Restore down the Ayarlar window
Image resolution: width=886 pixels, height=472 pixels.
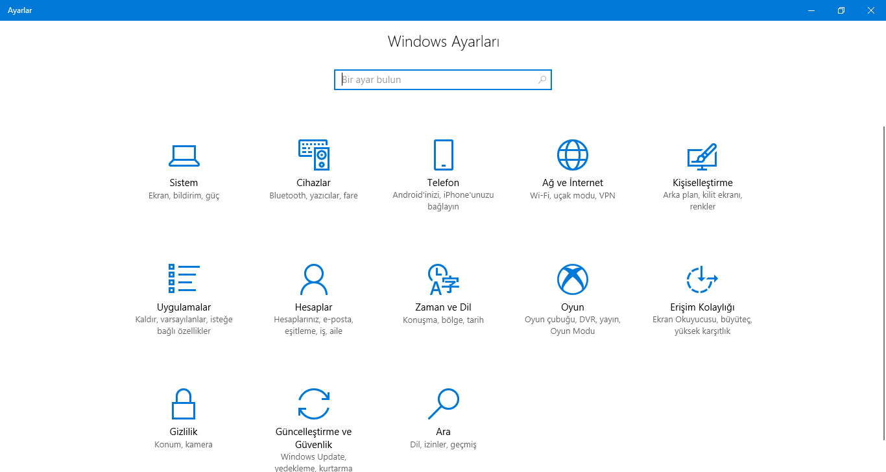tap(841, 10)
